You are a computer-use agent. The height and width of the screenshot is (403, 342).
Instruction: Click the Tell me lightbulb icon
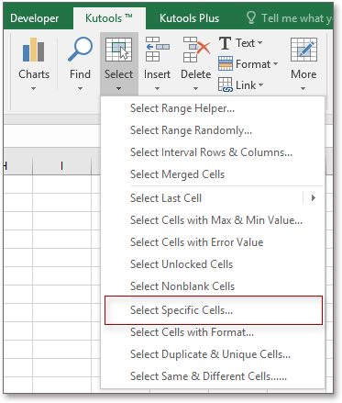[251, 18]
